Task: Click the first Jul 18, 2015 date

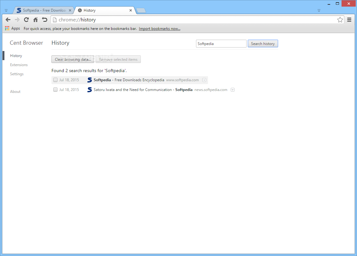Action: click(x=69, y=80)
